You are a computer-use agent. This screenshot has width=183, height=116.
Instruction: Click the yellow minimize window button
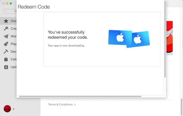[x=7, y=3]
